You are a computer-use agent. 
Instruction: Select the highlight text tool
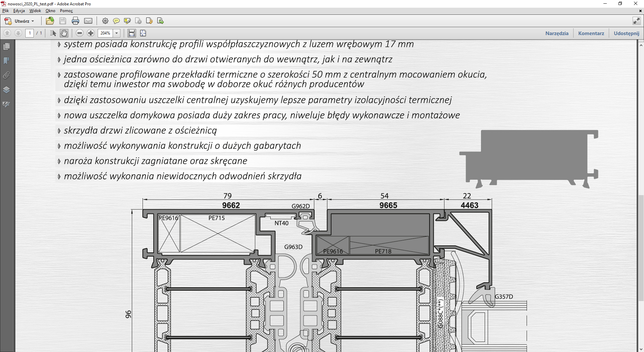click(127, 21)
